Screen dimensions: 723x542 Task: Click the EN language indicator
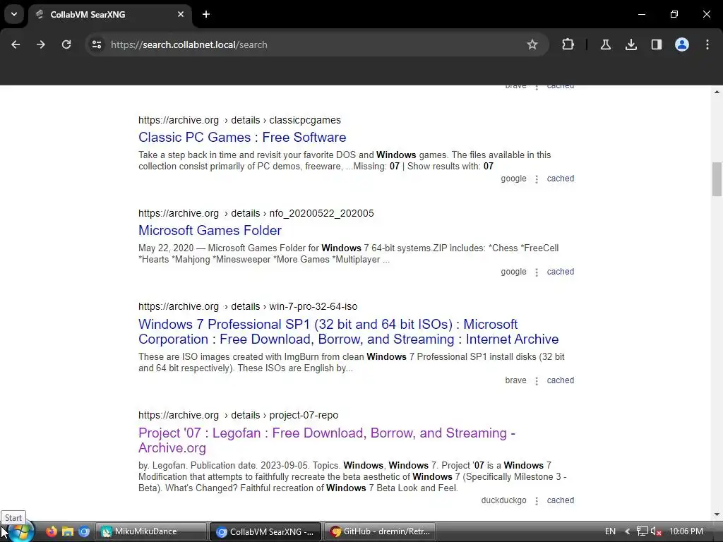(x=610, y=531)
